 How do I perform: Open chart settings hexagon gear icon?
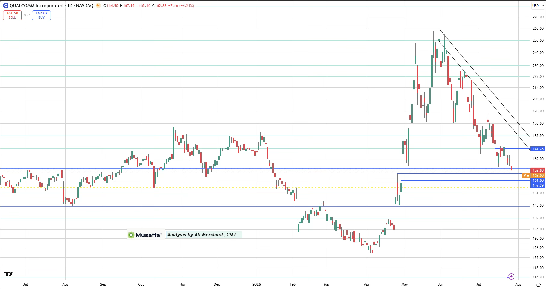pos(538,284)
